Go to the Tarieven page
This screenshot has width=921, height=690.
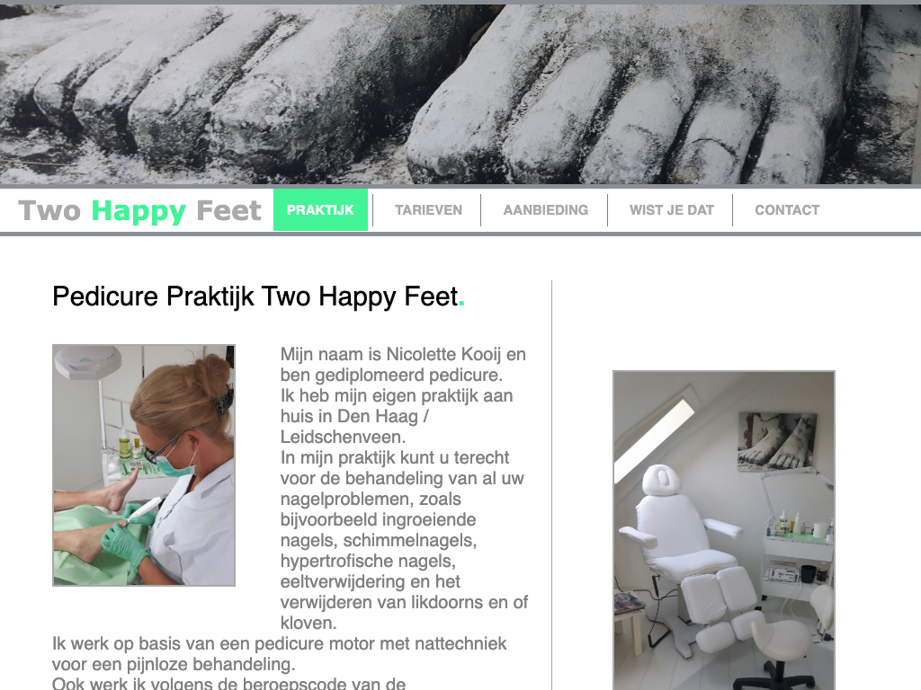pos(428,210)
